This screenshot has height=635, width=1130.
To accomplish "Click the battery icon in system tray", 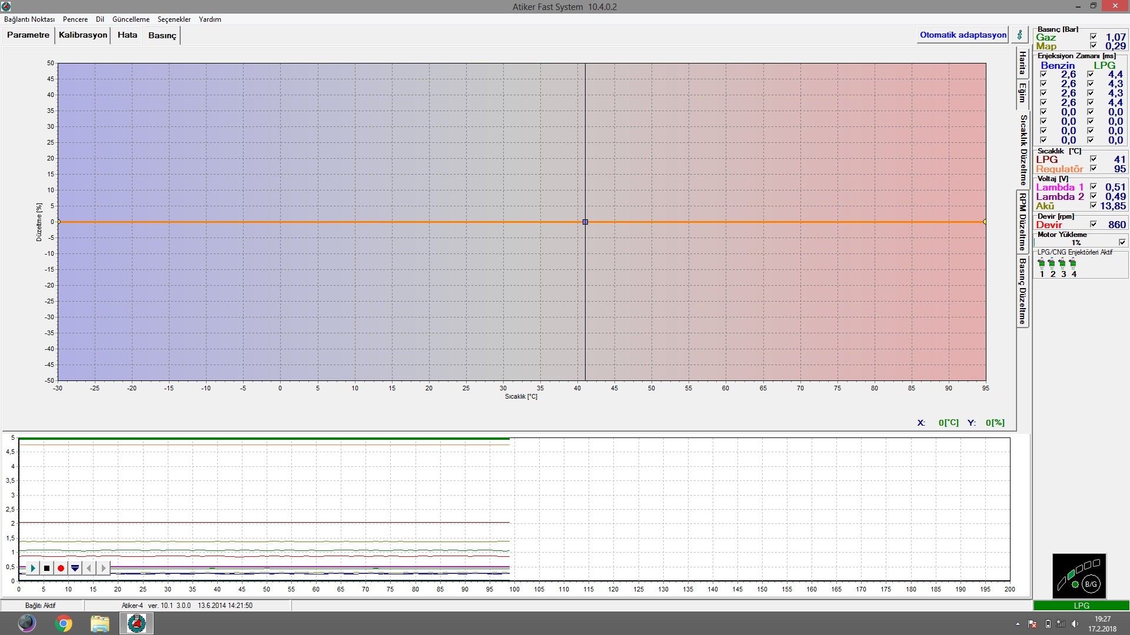I will [x=1048, y=624].
